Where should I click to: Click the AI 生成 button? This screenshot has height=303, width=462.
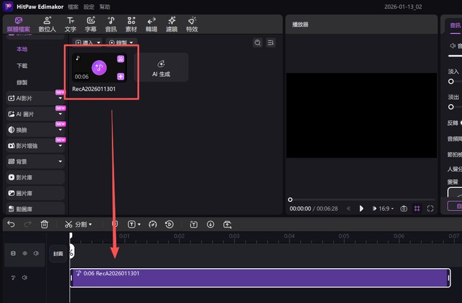(x=161, y=68)
